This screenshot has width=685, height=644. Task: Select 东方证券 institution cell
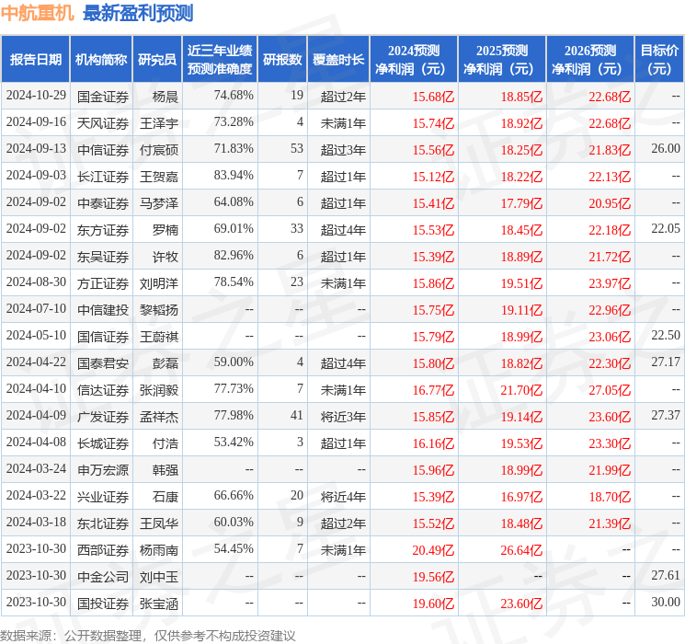click(103, 230)
